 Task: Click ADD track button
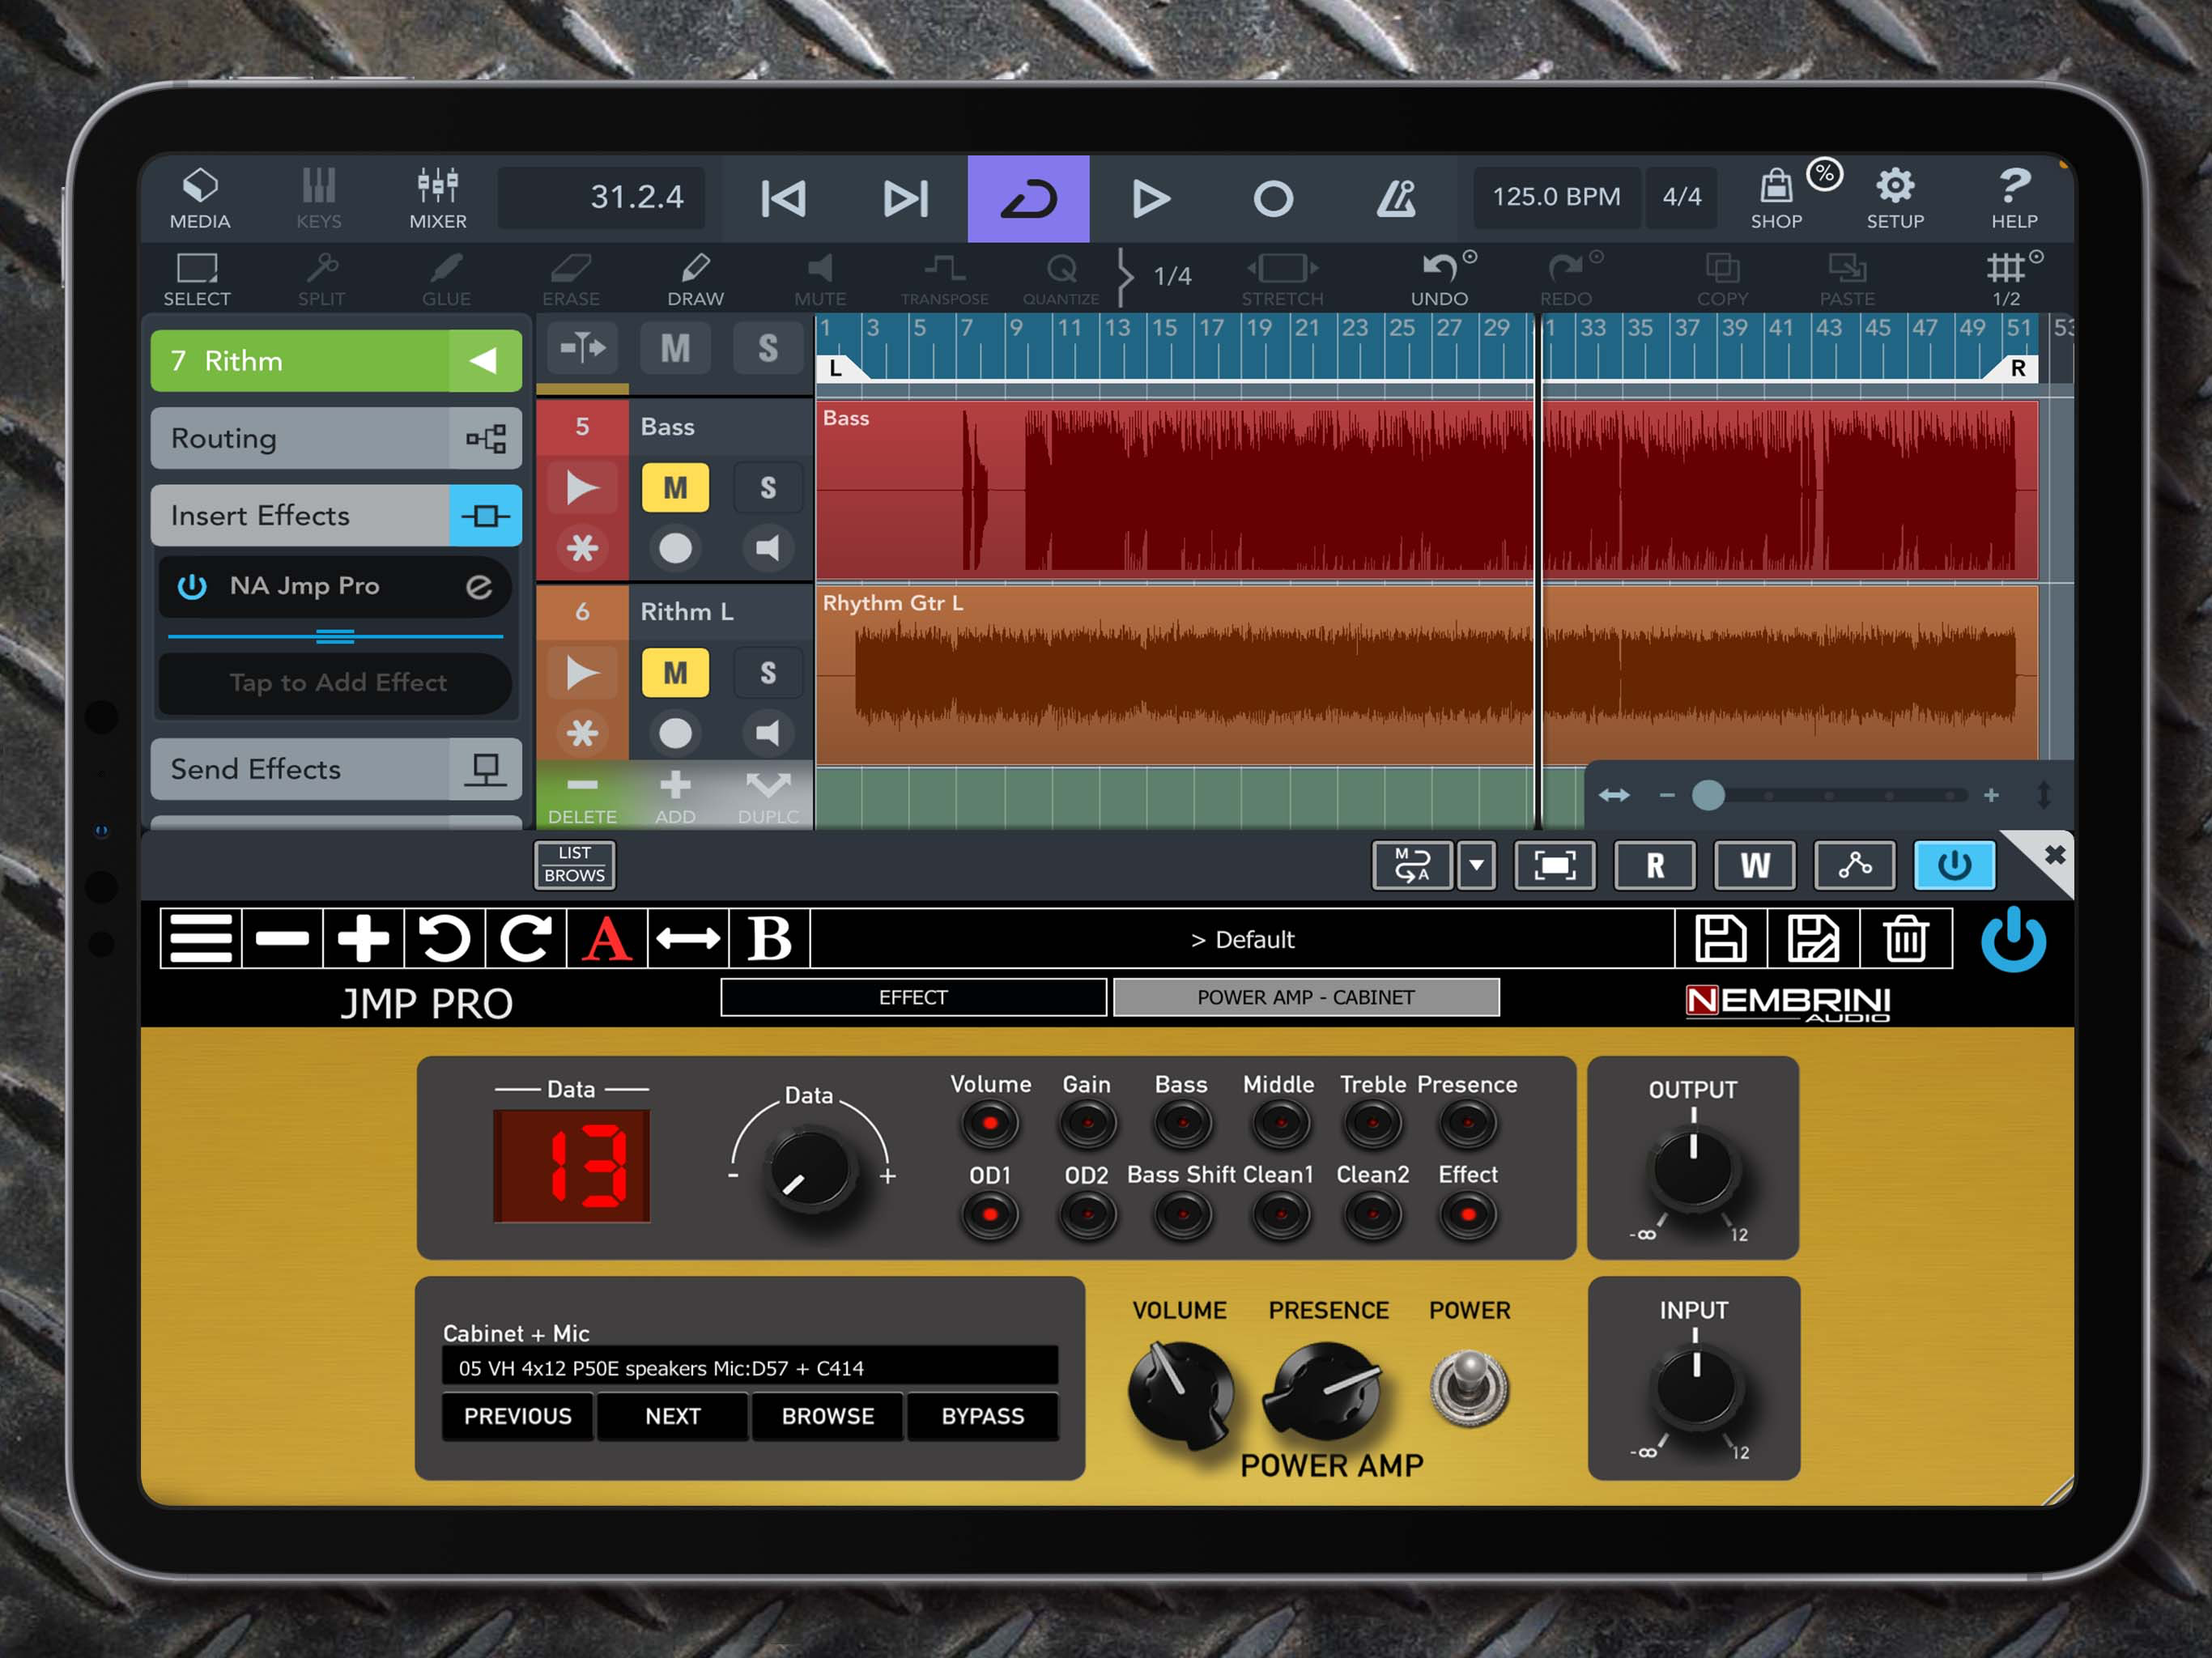click(675, 797)
